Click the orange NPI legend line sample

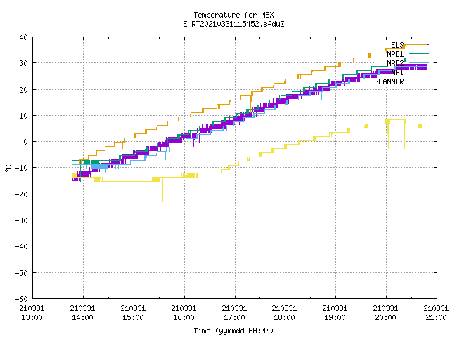(418, 72)
